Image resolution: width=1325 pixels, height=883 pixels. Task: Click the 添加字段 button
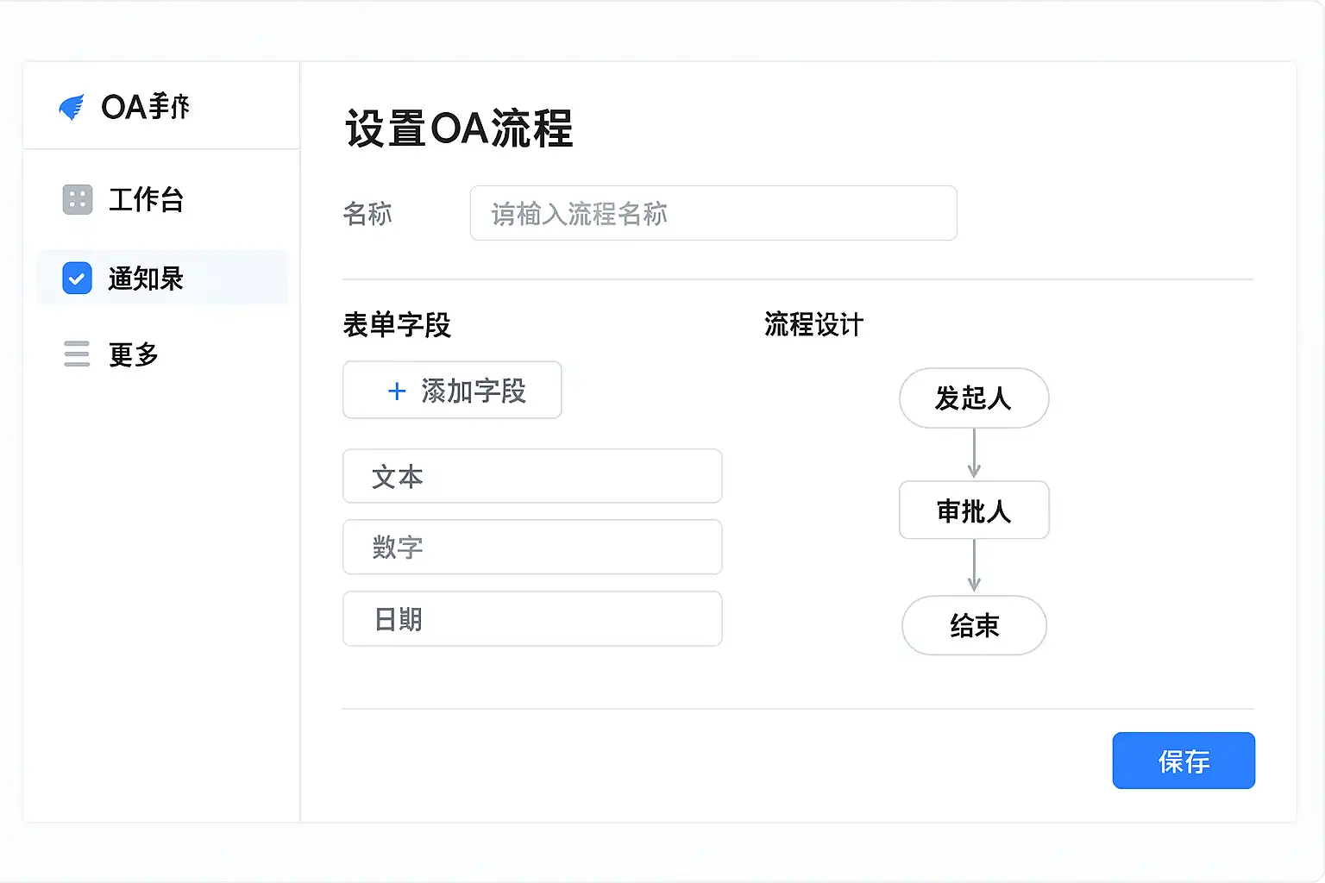[452, 391]
